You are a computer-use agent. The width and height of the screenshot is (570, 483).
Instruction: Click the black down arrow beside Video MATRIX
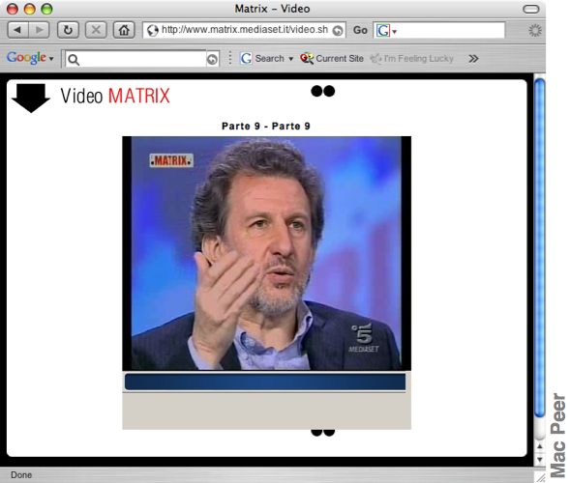(x=31, y=98)
